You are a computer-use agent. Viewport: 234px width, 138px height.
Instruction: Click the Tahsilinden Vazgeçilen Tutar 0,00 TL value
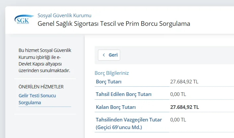click(x=178, y=120)
